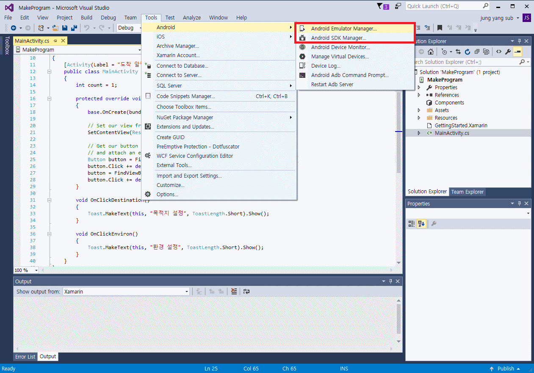The image size is (534, 373).
Task: Open Manage Virtual Devices menu item
Action: [355, 57]
